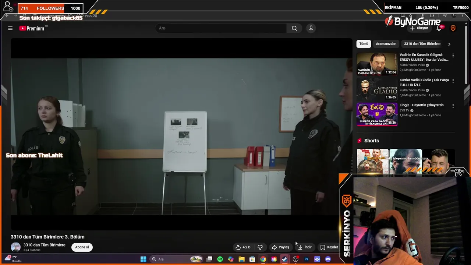
Task: Open options menu for Kurtlar Vadisi Gladio
Action: tap(453, 81)
